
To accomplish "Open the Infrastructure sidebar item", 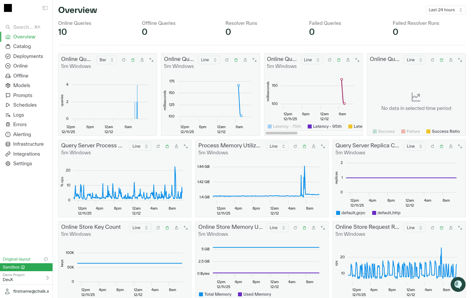I will pyautogui.click(x=28, y=144).
